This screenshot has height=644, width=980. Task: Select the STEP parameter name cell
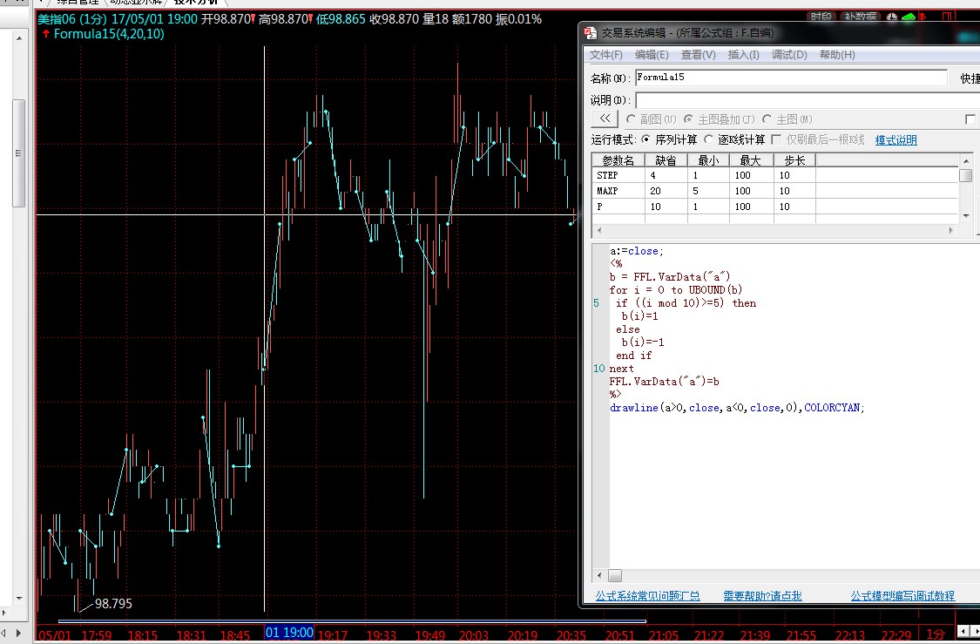tap(618, 176)
